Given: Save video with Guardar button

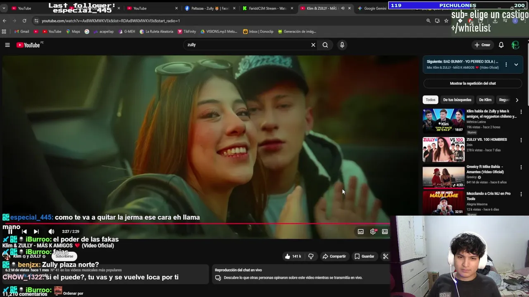Looking at the screenshot, I should point(364,256).
